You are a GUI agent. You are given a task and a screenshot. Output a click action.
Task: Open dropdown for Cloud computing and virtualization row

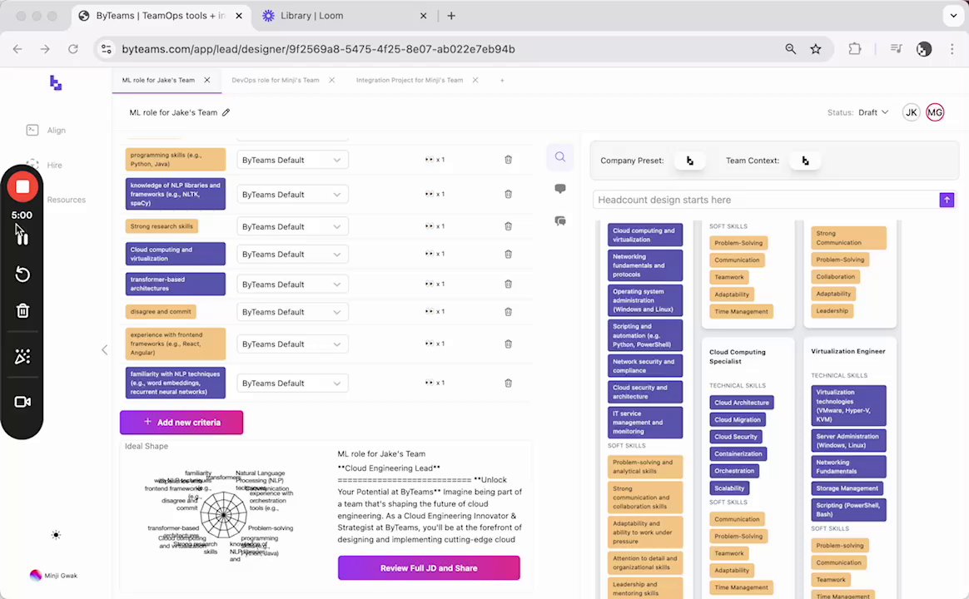tap(292, 255)
